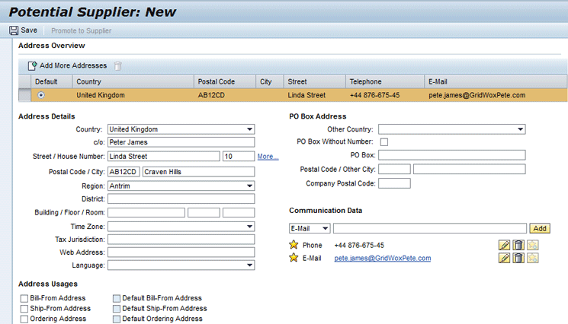Click the Web Address input field

(x=181, y=252)
